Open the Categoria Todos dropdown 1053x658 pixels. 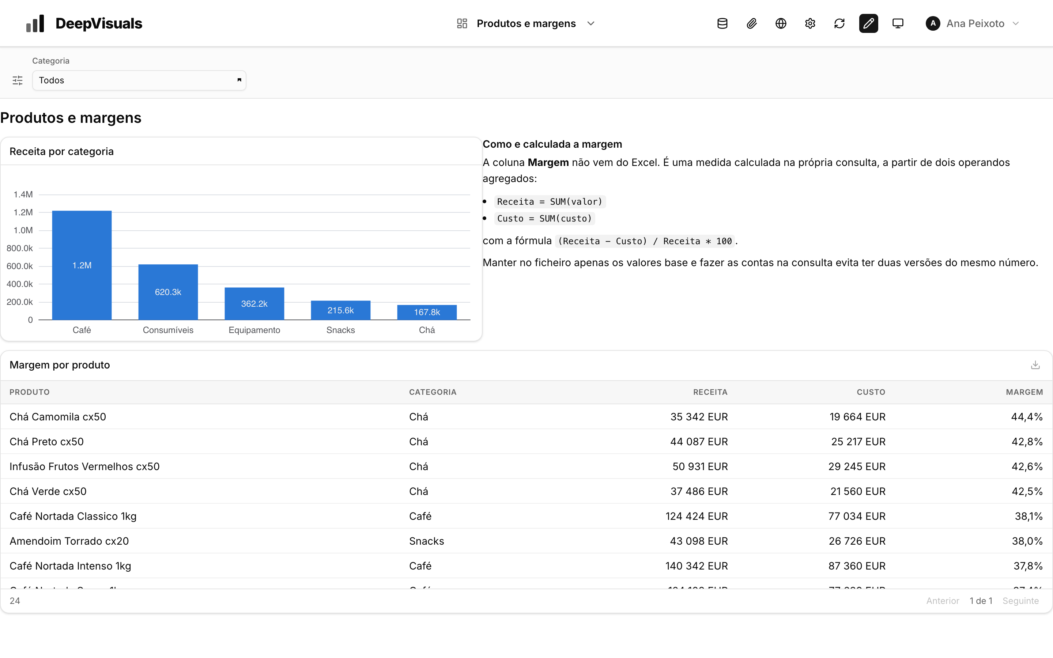(139, 80)
